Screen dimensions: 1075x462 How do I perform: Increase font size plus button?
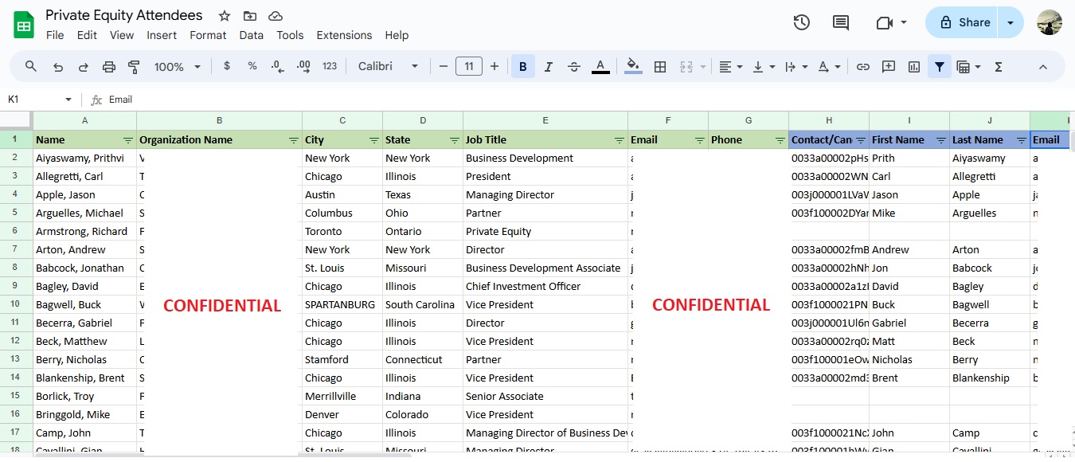click(494, 67)
